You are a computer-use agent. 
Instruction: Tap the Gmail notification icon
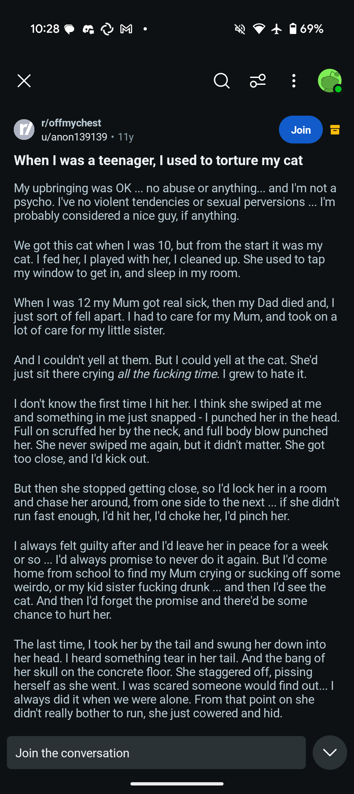pos(126,29)
